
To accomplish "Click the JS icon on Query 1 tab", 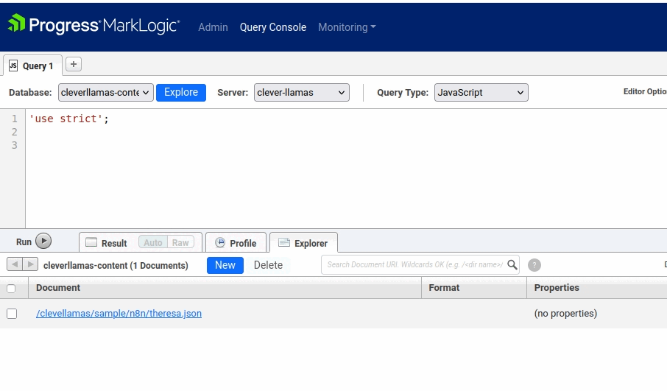I will tap(13, 66).
